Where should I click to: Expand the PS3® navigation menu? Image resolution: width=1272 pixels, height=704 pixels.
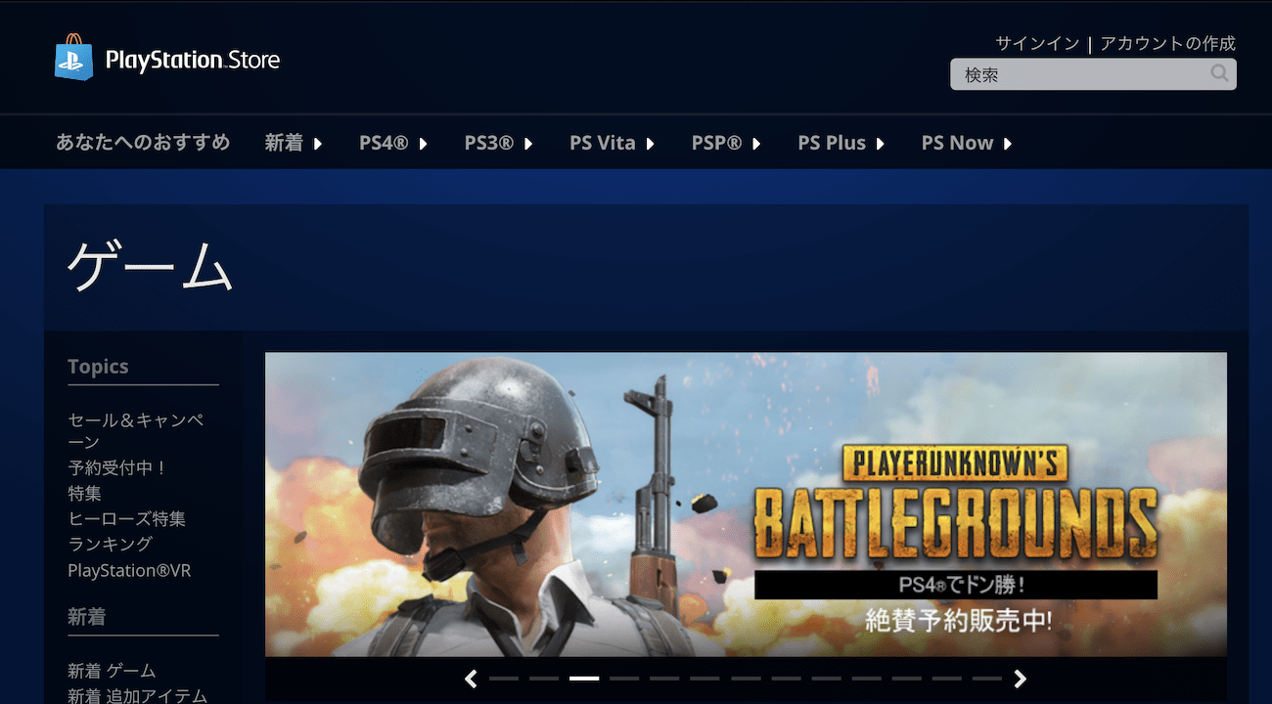click(x=498, y=143)
